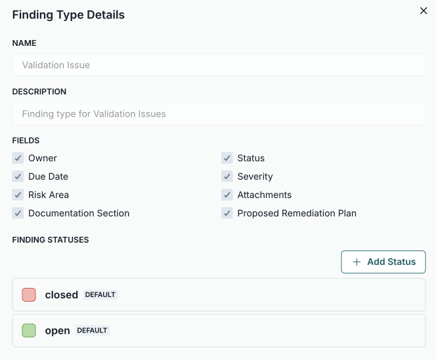Image resolution: width=436 pixels, height=360 pixels.
Task: Click the DEFAULT badge next to closed
Action: (x=100, y=295)
